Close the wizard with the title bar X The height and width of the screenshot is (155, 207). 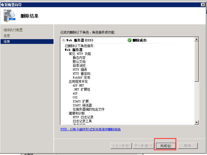(203, 4)
